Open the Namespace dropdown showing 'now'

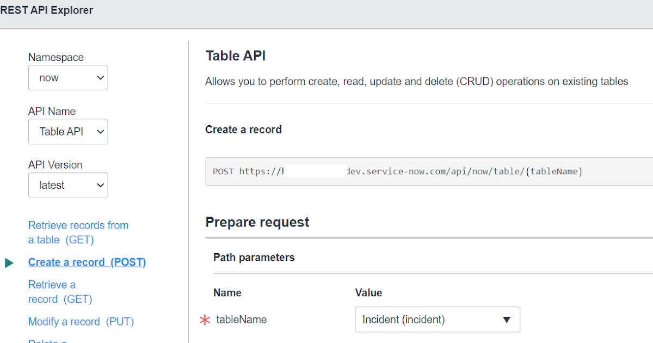pyautogui.click(x=68, y=77)
